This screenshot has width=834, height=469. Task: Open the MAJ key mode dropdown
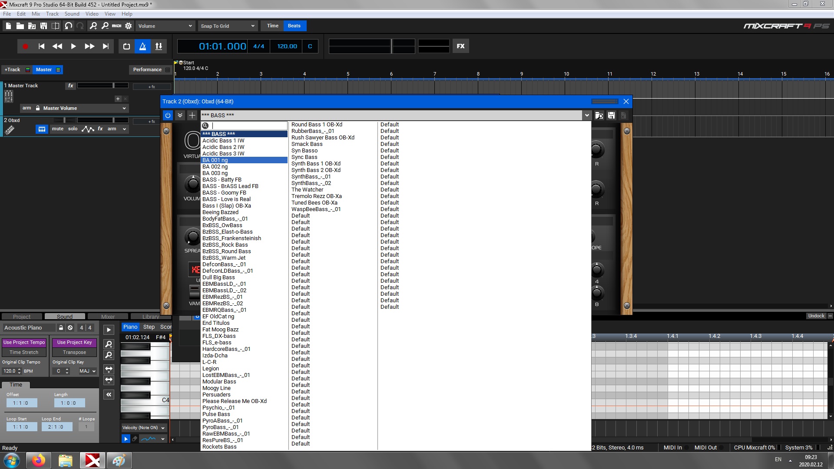coord(87,371)
